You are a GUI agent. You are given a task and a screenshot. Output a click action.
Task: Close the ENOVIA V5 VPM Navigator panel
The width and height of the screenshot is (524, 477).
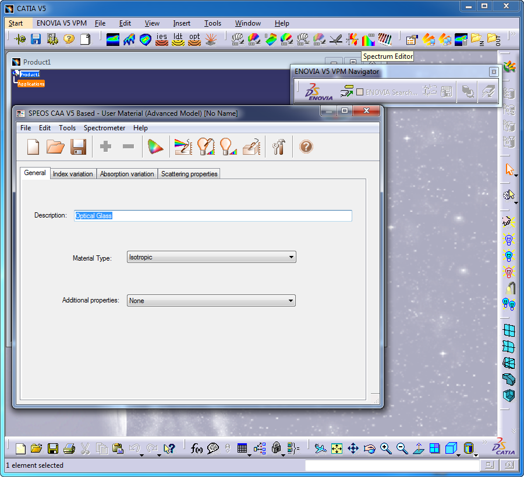[494, 72]
